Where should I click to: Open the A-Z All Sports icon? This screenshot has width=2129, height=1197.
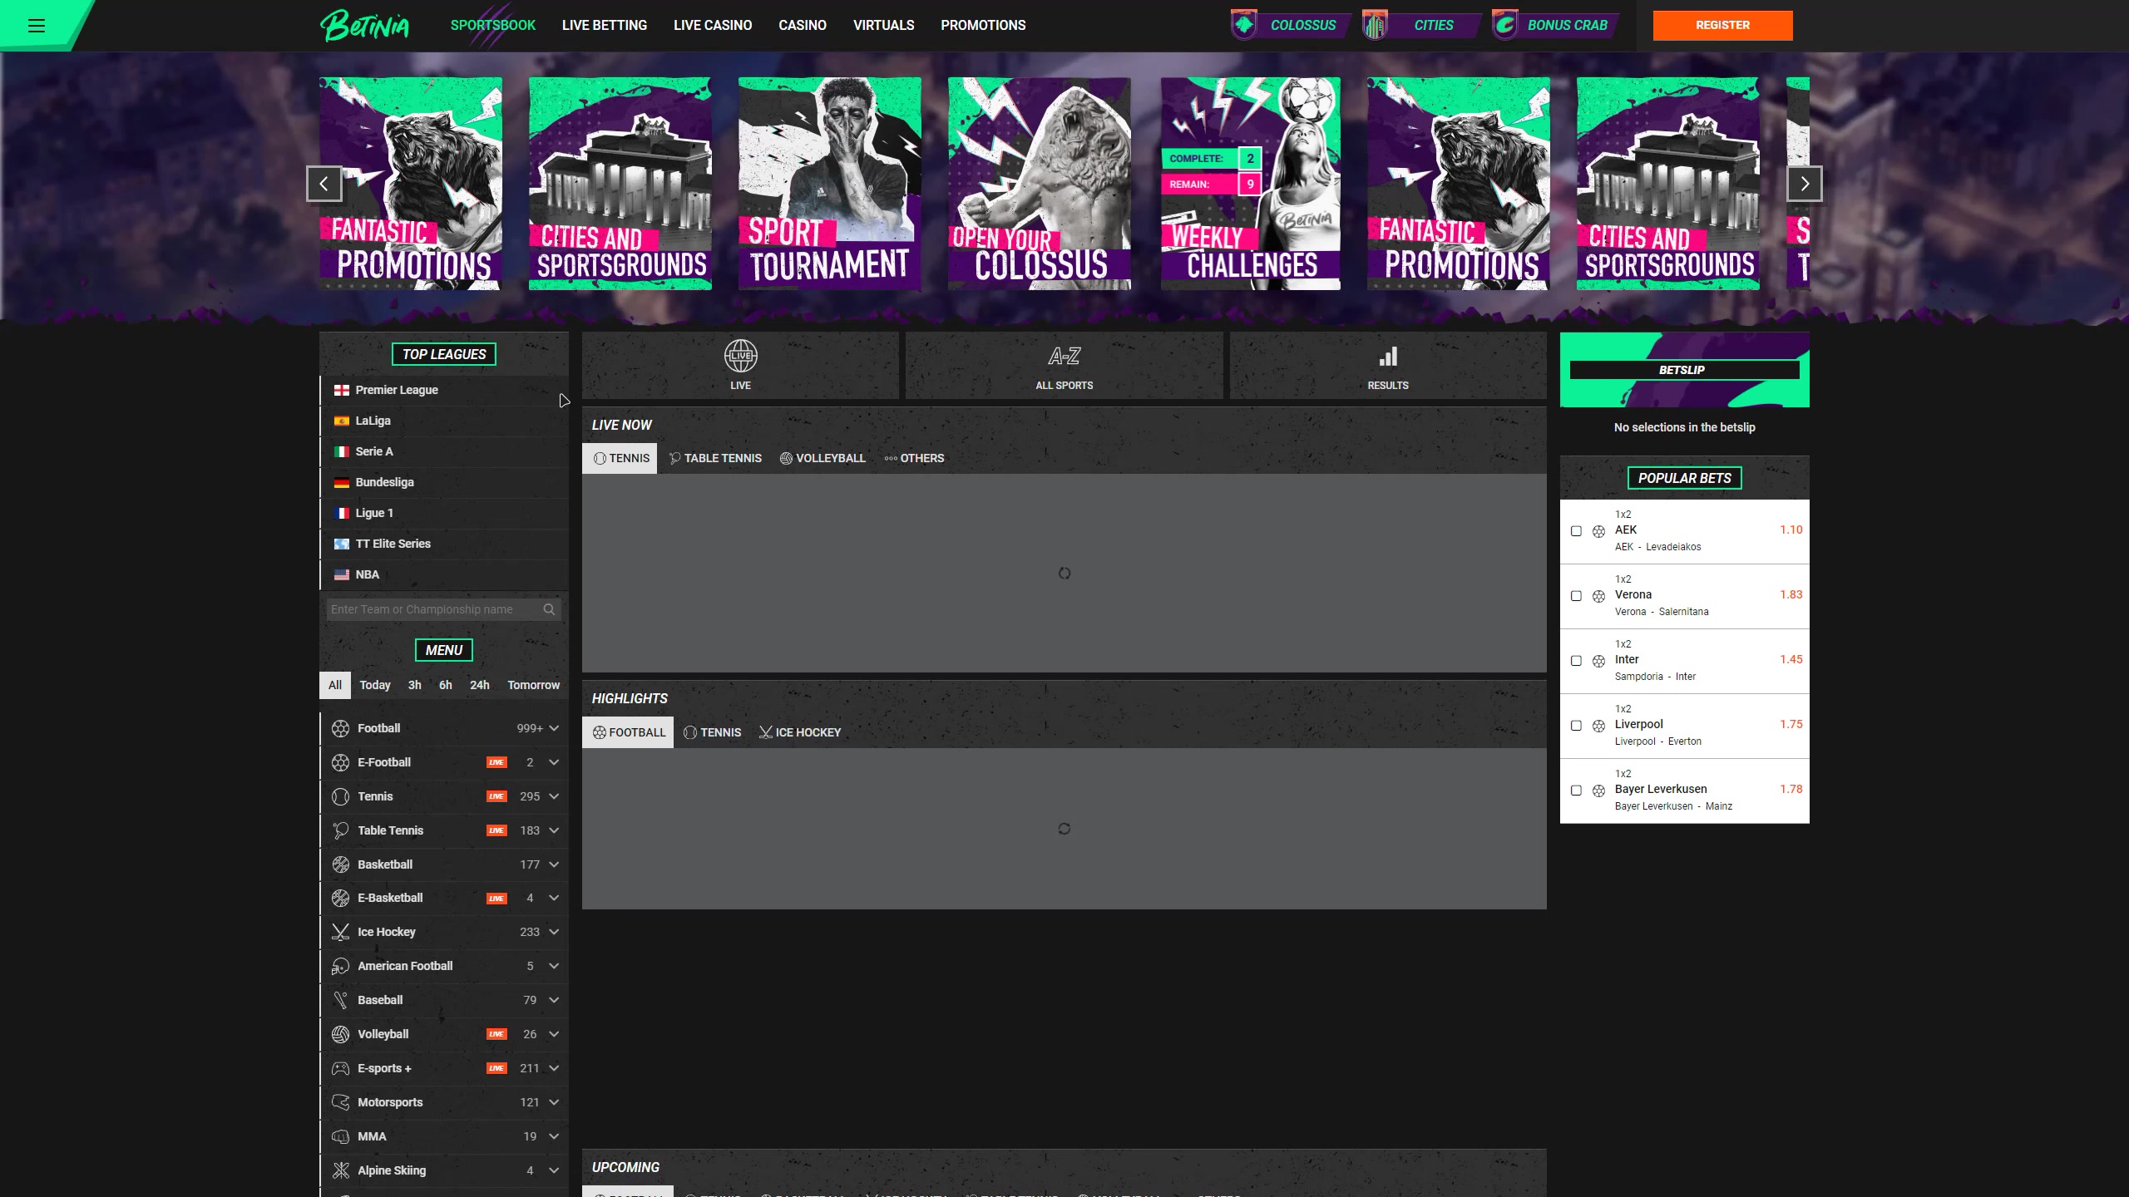pos(1064,357)
